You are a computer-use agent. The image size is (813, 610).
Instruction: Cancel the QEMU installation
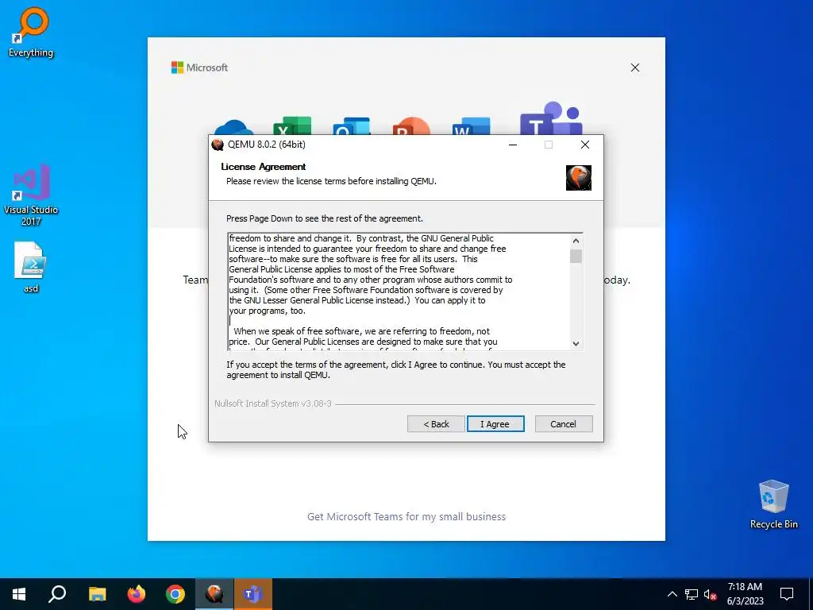tap(563, 424)
